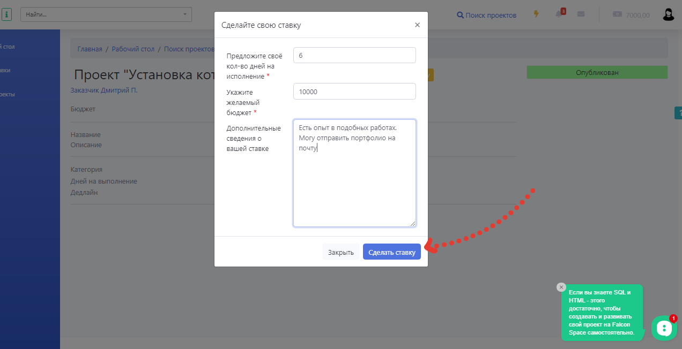The height and width of the screenshot is (349, 682).
Task: Click the teal help question mark on the right edge
Action: click(678, 113)
